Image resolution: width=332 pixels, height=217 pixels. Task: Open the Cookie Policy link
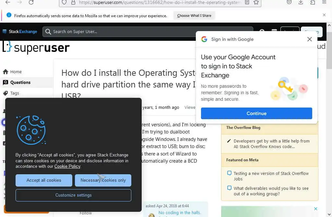pyautogui.click(x=67, y=166)
